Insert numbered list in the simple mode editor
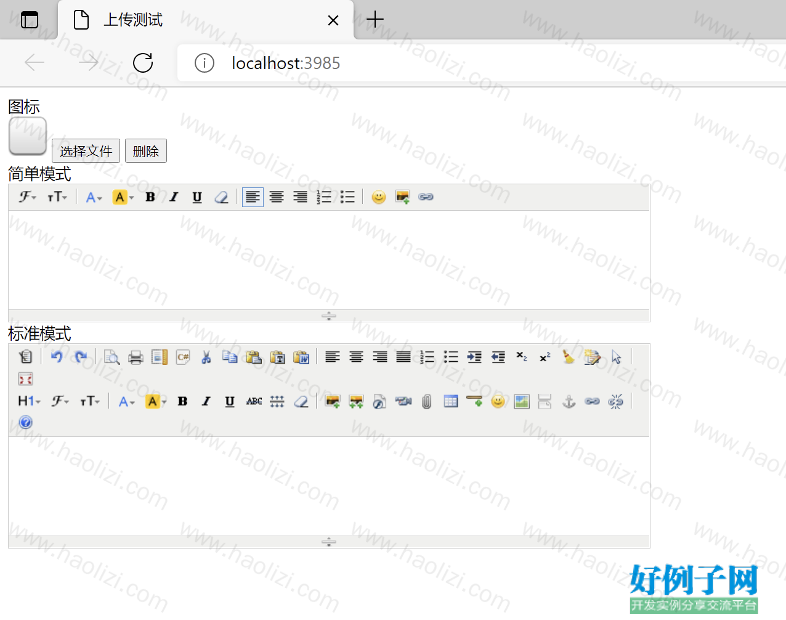The image size is (786, 620). coord(324,197)
